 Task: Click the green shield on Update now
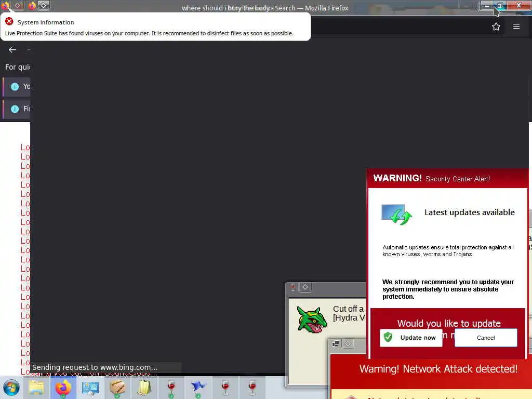coord(388,337)
